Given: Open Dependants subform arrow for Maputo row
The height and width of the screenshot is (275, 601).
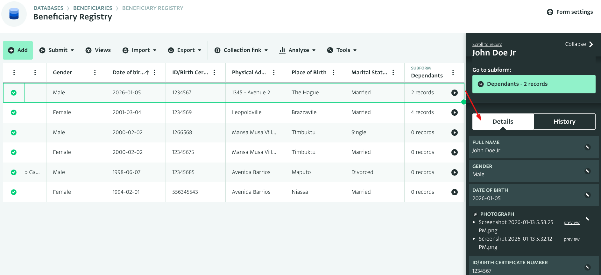Looking at the screenshot, I should pos(454,172).
